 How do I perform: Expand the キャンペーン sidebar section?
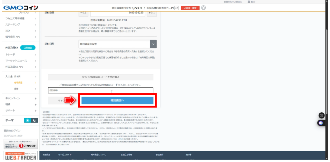click(20, 98)
